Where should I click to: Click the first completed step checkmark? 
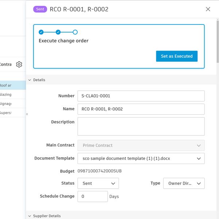41,32
